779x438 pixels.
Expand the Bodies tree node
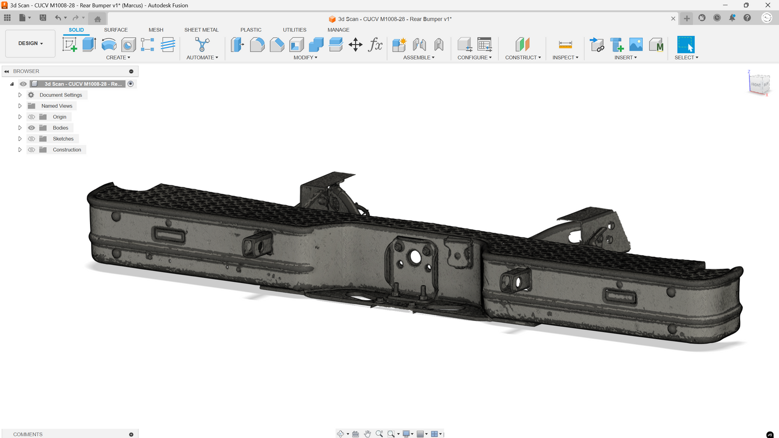pos(20,128)
